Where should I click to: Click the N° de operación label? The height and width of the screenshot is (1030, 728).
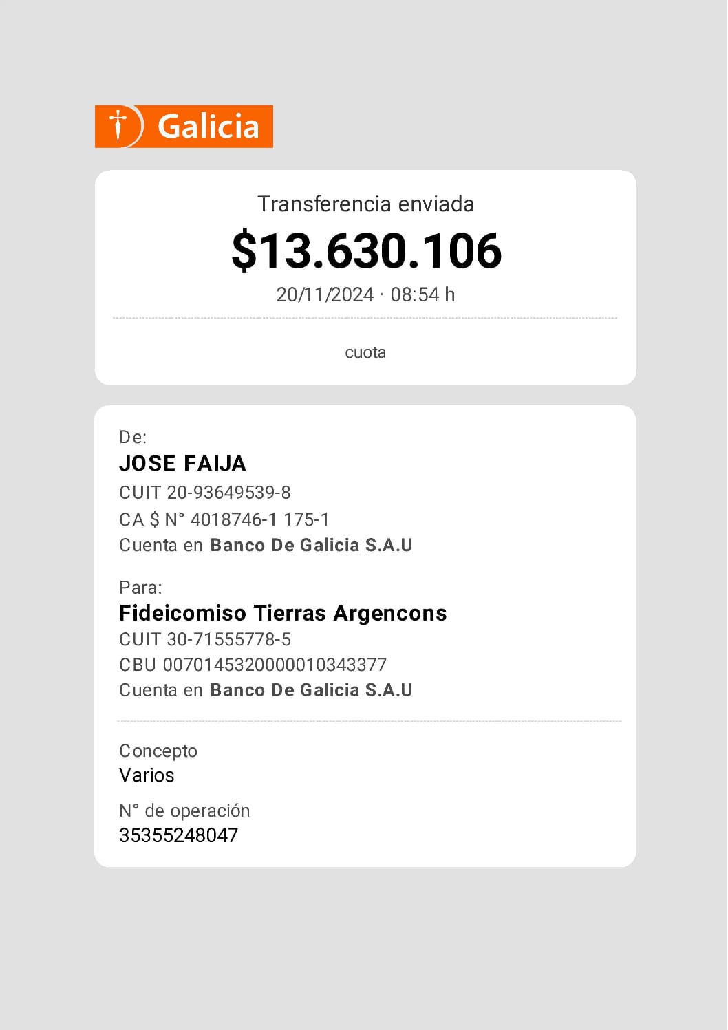pyautogui.click(x=184, y=811)
